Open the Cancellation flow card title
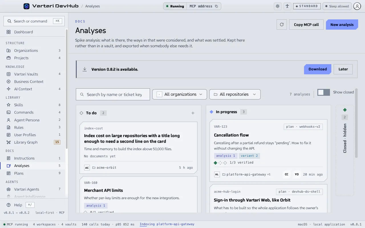The height and width of the screenshot is (228, 365). point(231,135)
